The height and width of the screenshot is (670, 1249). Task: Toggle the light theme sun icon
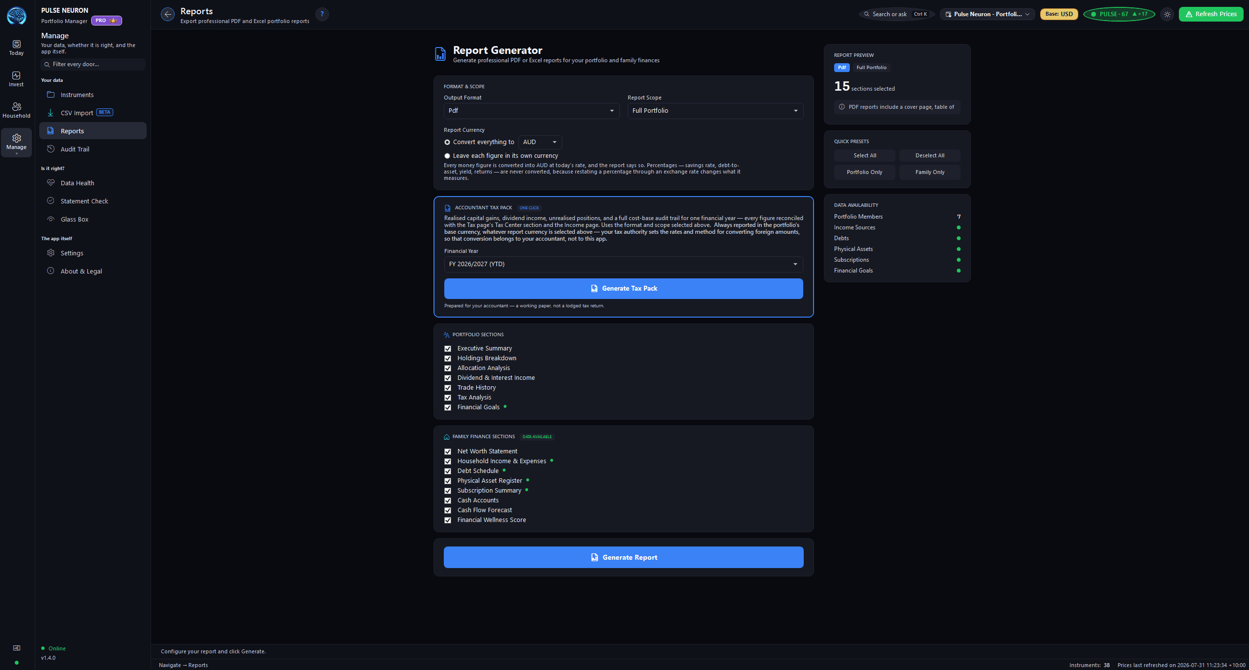point(1168,14)
